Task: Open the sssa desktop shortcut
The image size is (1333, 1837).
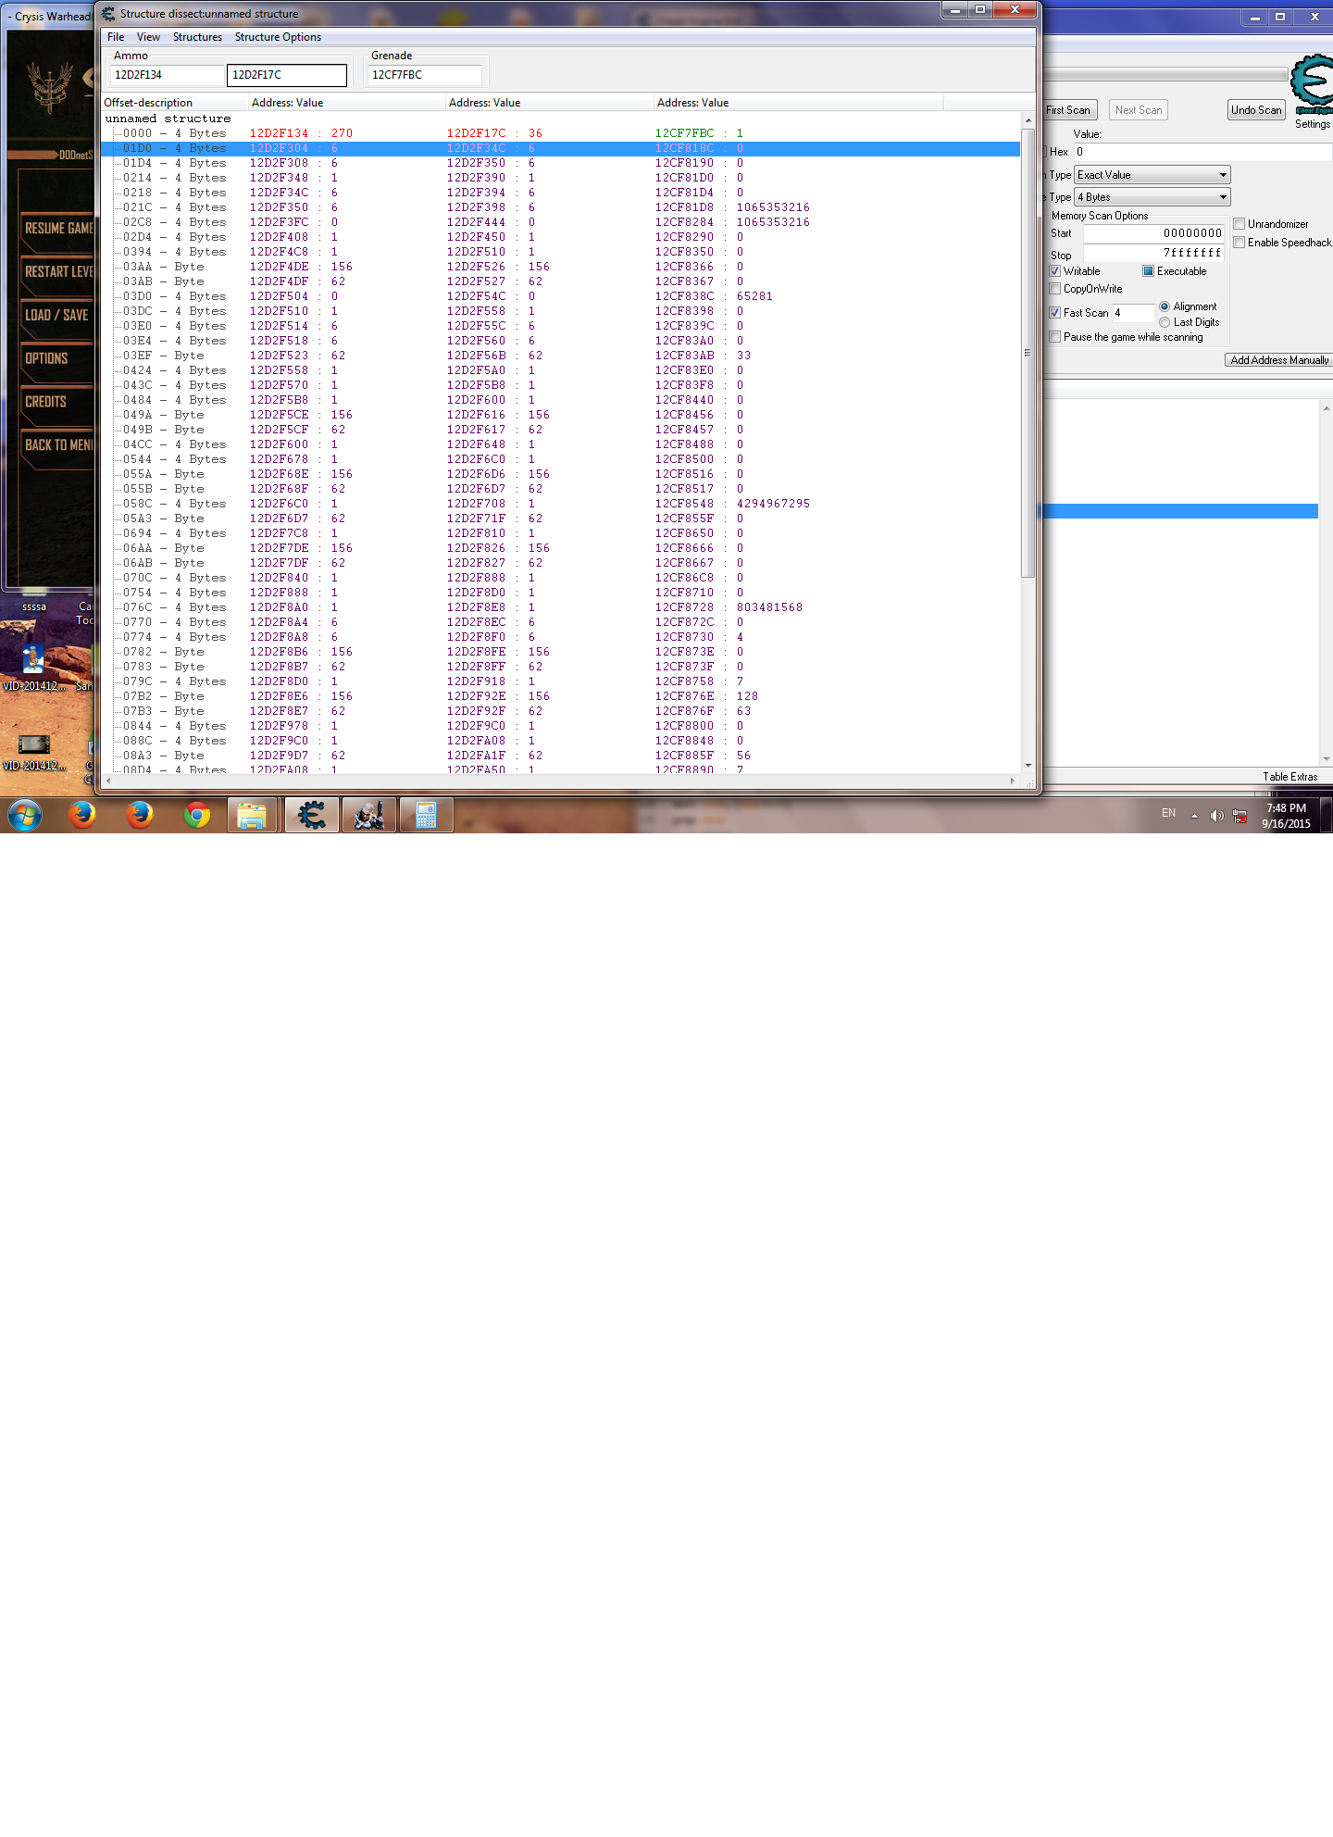Action: pos(34,606)
